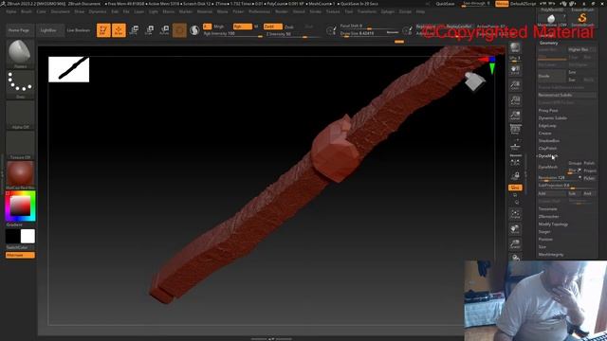Toggle the Smt option beside Divide
Viewport: 607px width, 341px height.
click(x=572, y=72)
